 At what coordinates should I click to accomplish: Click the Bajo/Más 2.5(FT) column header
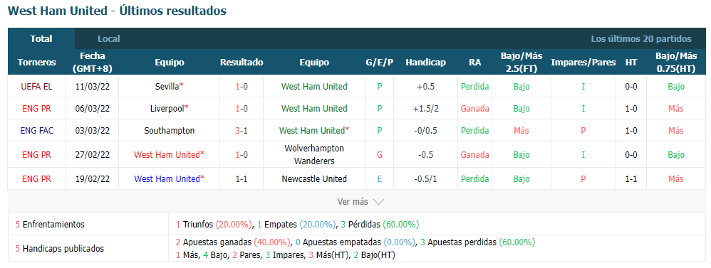pyautogui.click(x=521, y=63)
